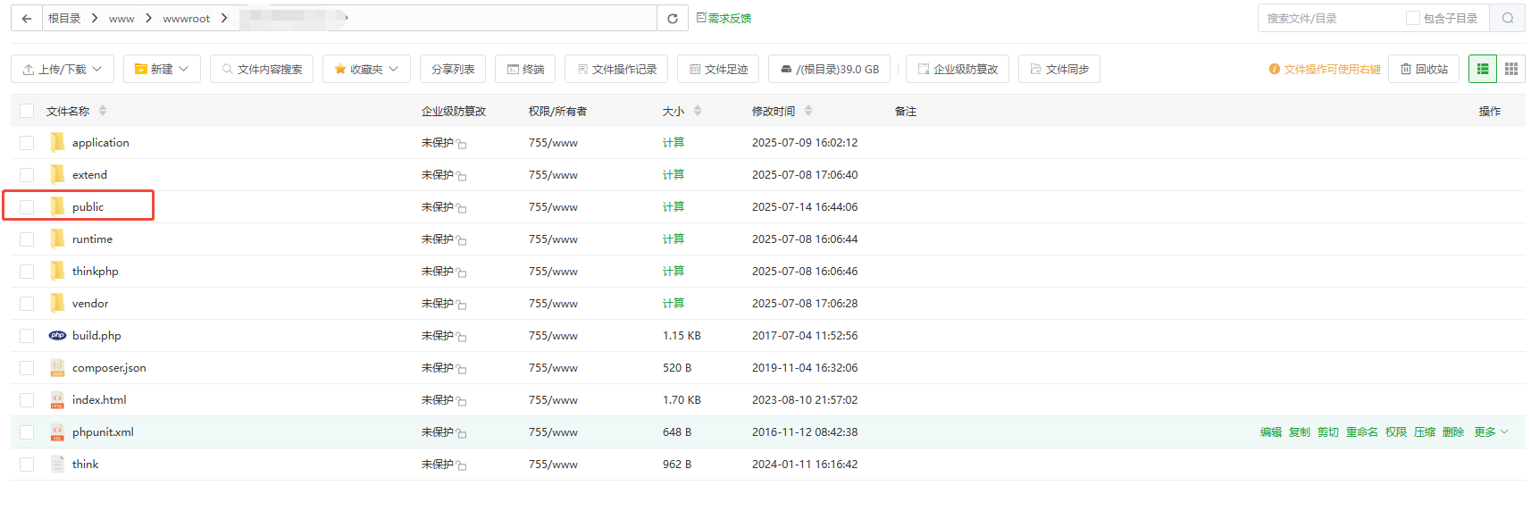Click the lock icon for application folder
Image resolution: width=1531 pixels, height=511 pixels.
(462, 144)
